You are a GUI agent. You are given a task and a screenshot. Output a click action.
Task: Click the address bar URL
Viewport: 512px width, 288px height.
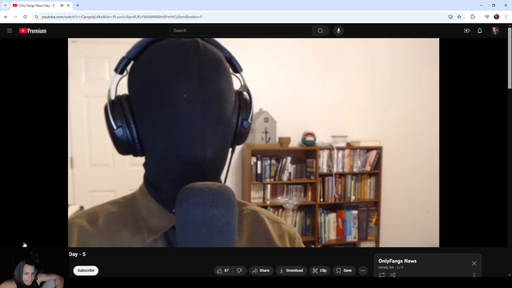[122, 17]
